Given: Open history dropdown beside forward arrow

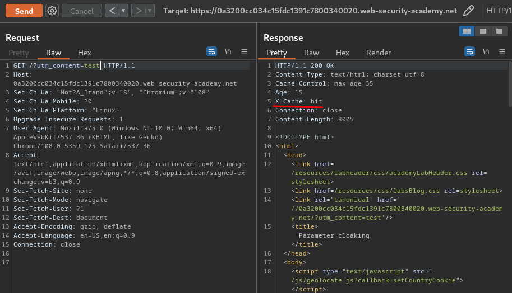Looking at the screenshot, I should click(150, 11).
